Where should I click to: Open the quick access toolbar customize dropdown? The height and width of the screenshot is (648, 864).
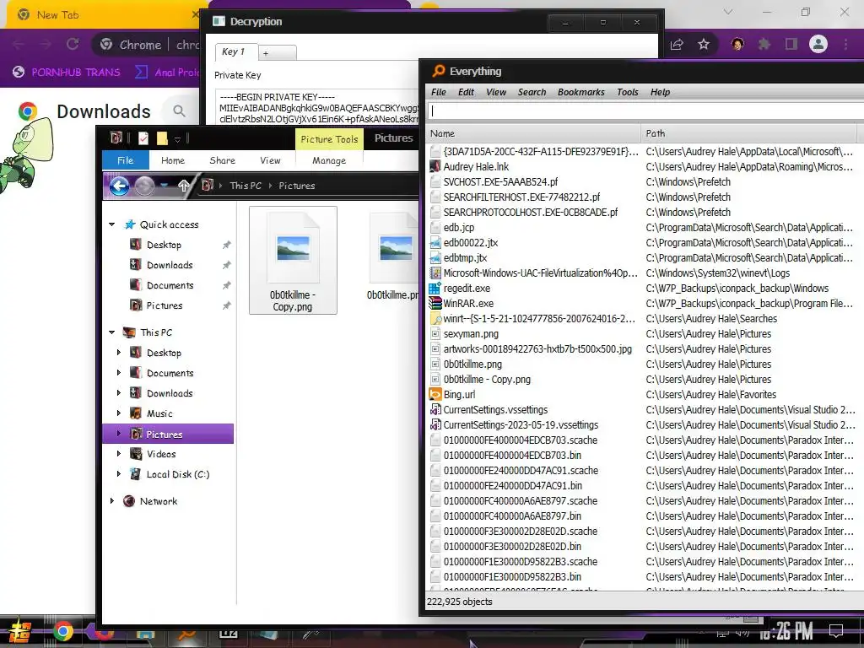click(177, 139)
